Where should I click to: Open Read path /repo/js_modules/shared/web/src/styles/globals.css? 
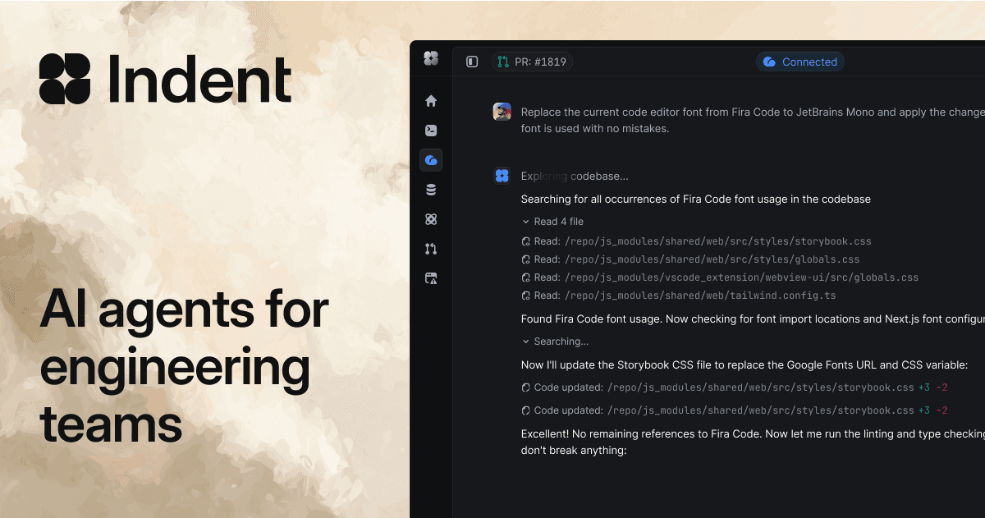[712, 259]
